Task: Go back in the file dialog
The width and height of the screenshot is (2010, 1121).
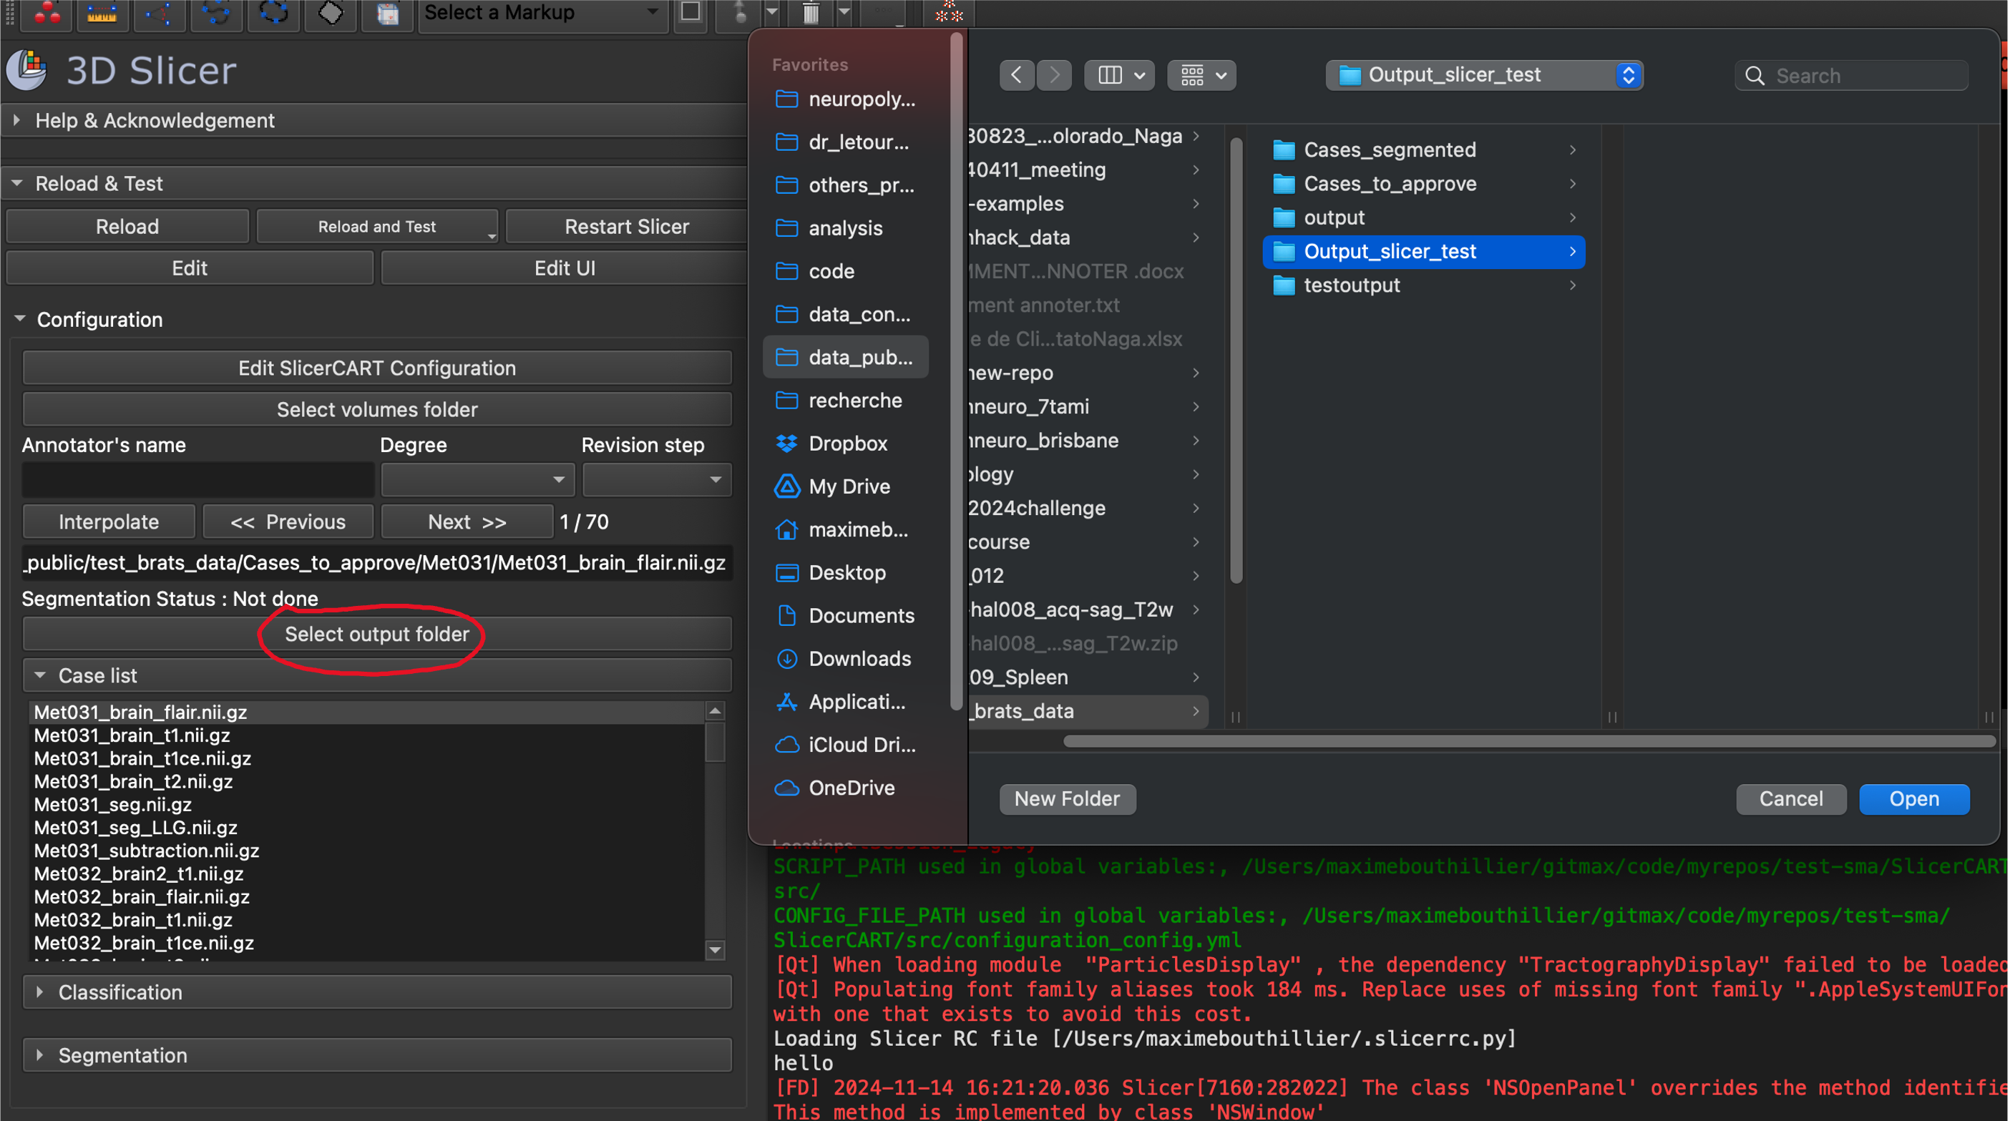Action: pos(1017,75)
